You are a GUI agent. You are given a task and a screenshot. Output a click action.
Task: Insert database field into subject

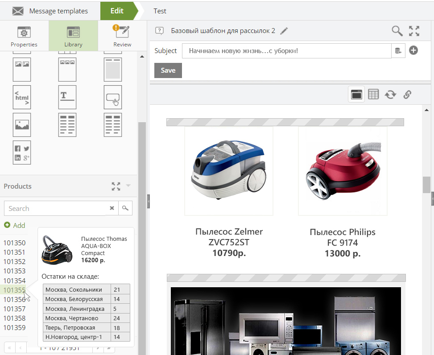point(398,51)
